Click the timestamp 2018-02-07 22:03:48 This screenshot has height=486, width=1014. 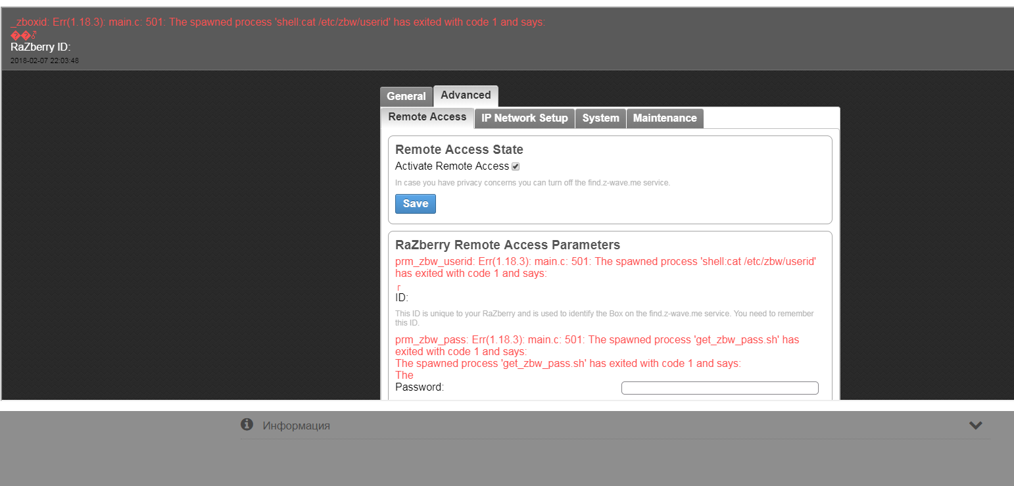[45, 61]
